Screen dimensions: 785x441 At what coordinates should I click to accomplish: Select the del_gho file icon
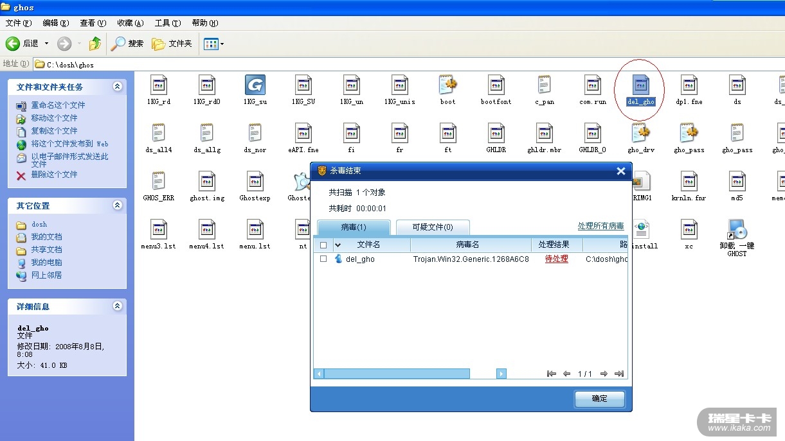pos(641,85)
